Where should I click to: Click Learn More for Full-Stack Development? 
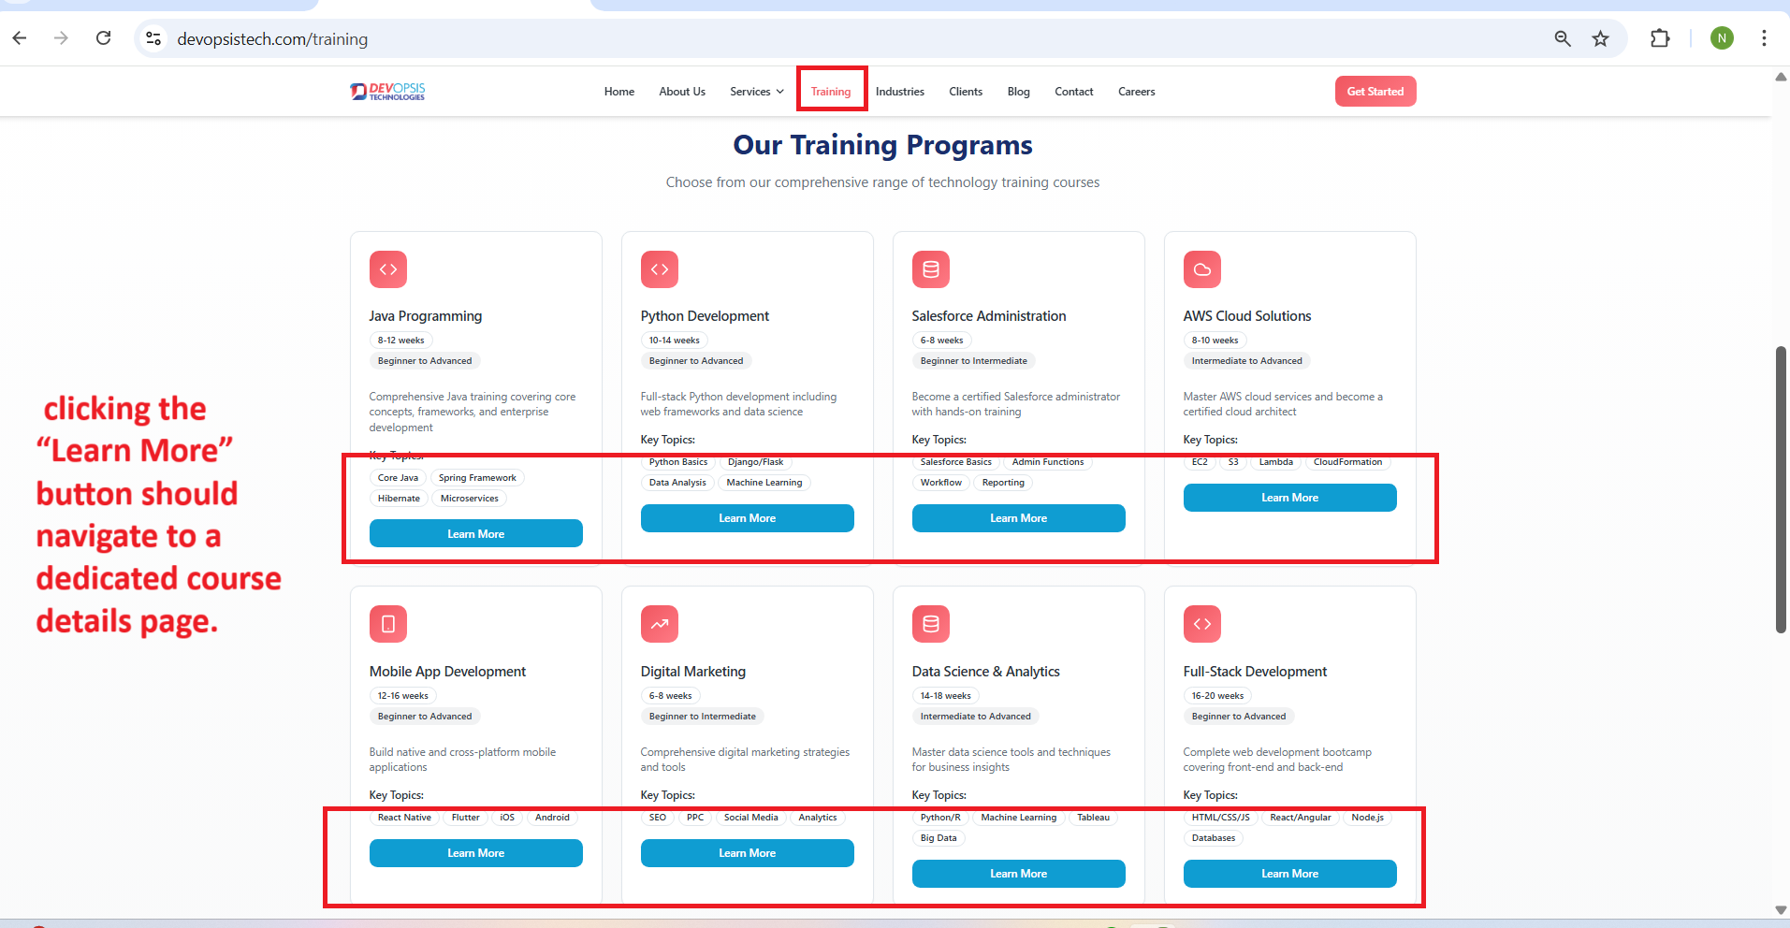pyautogui.click(x=1289, y=874)
